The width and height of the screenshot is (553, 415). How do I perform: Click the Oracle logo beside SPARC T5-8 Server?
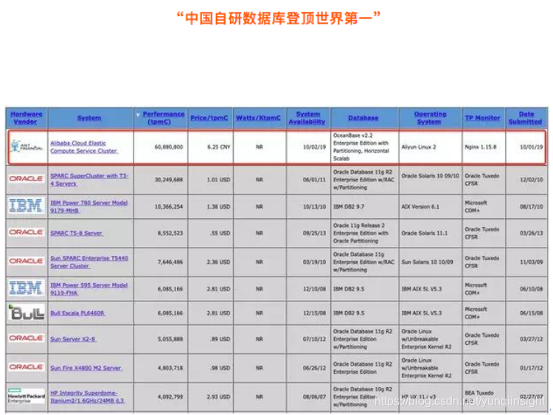27,232
